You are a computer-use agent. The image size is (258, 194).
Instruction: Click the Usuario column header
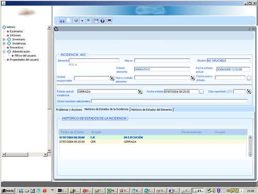tap(220, 132)
